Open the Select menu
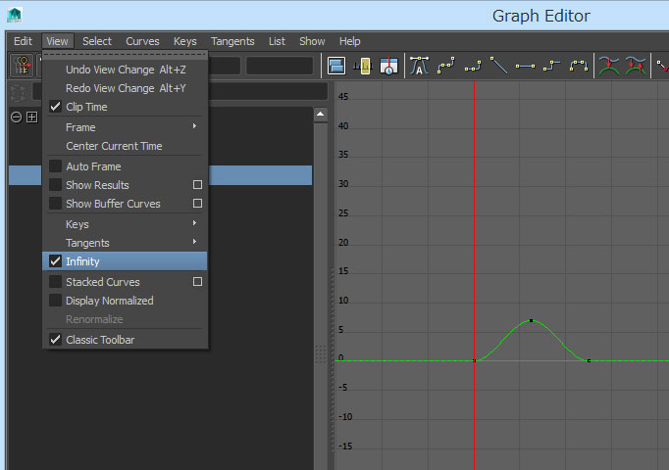The height and width of the screenshot is (470, 669). point(97,41)
